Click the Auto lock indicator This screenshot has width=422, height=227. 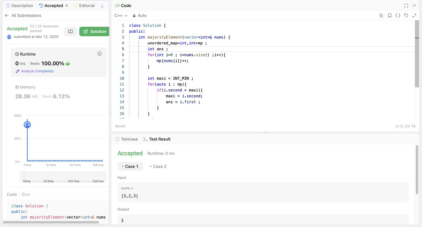point(140,15)
